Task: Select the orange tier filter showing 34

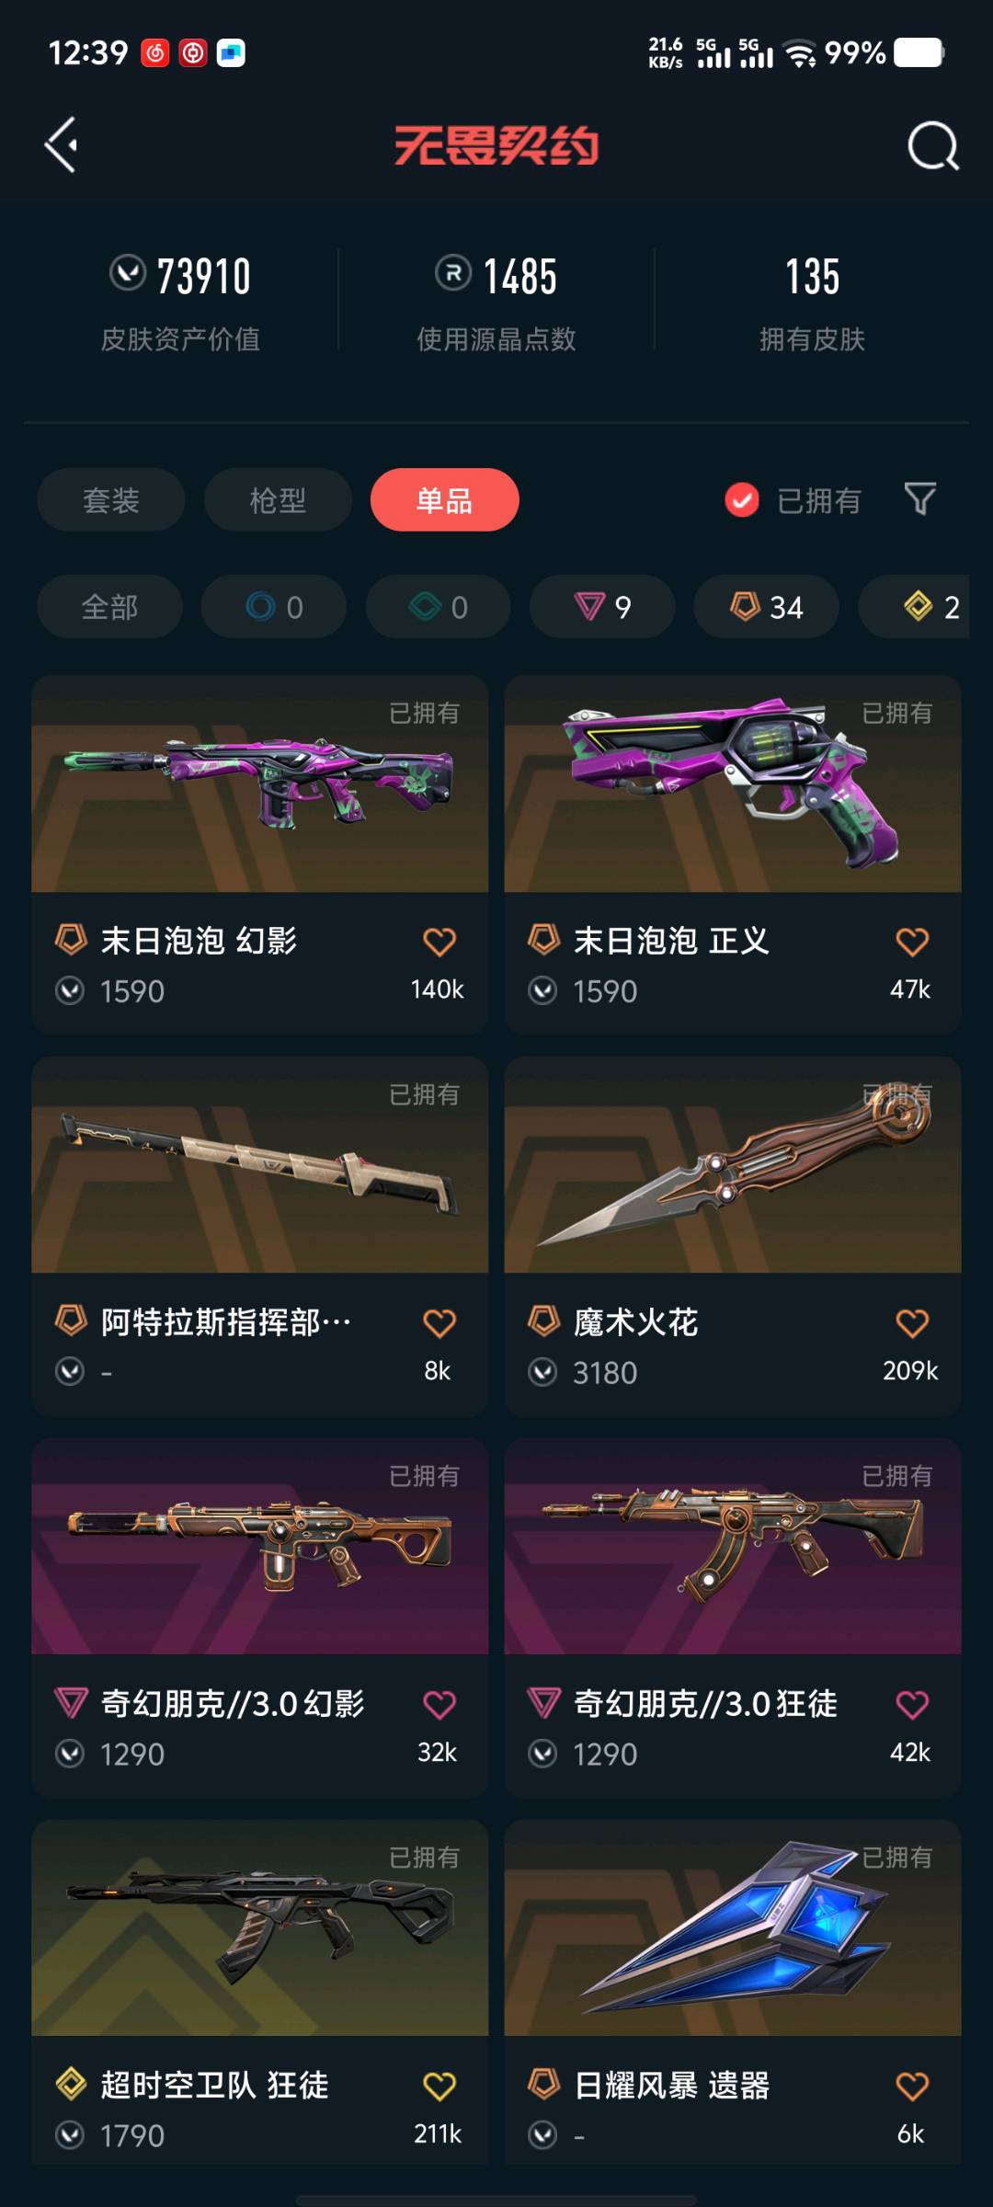Action: click(x=766, y=607)
